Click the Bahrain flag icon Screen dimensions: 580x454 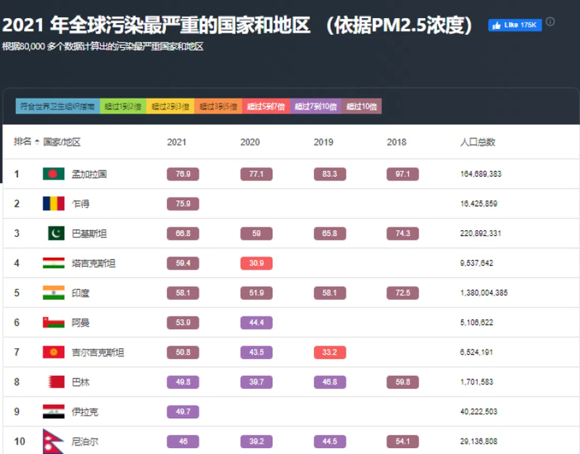pyautogui.click(x=56, y=382)
